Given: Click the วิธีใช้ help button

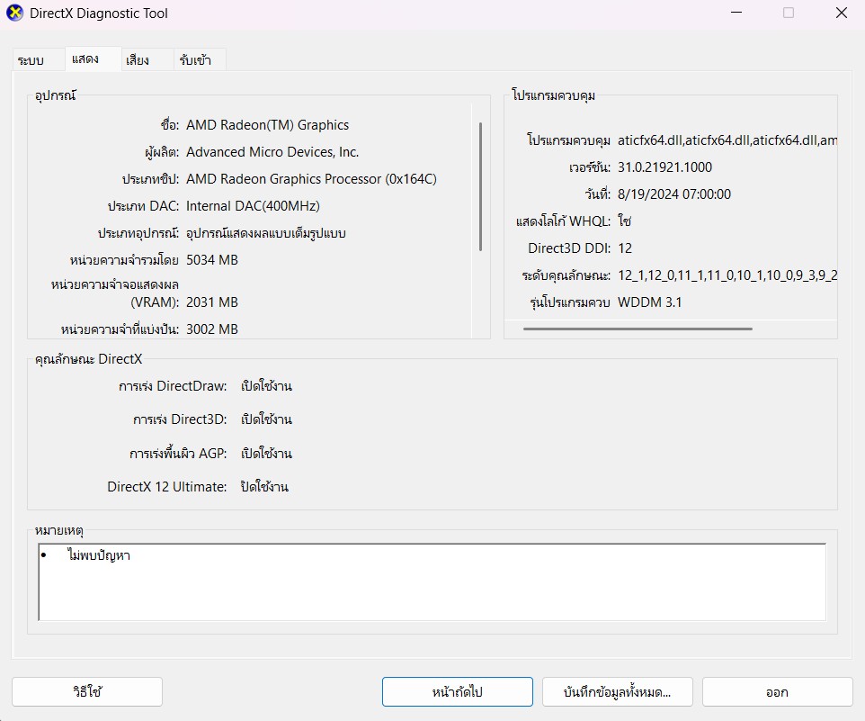Looking at the screenshot, I should point(87,692).
